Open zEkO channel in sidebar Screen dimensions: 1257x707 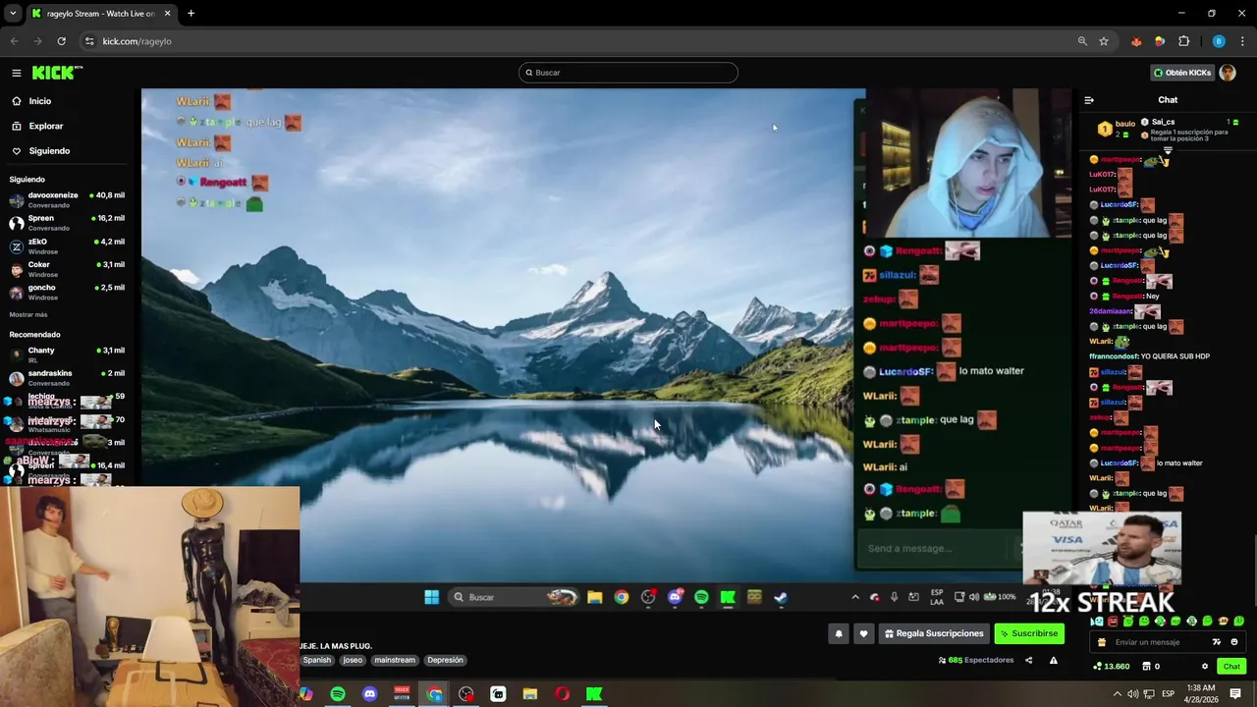(x=67, y=245)
